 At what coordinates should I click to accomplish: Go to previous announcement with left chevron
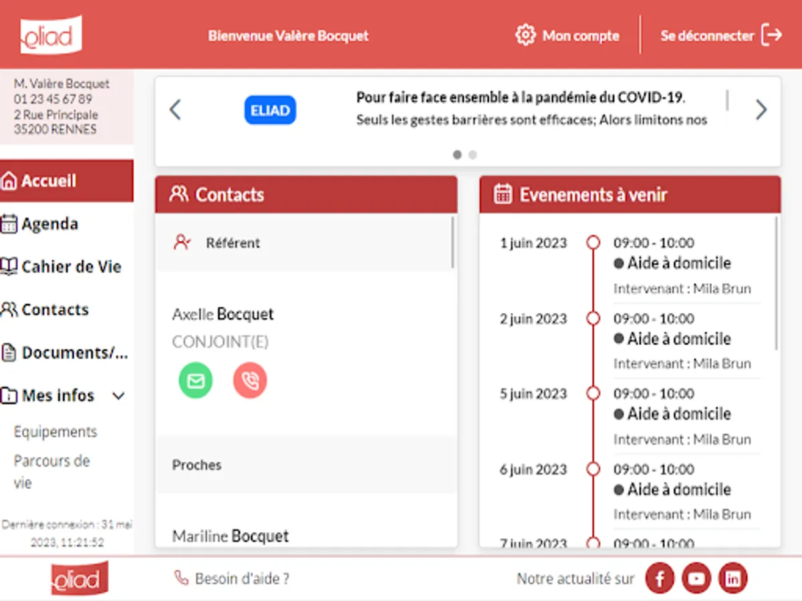tap(175, 109)
